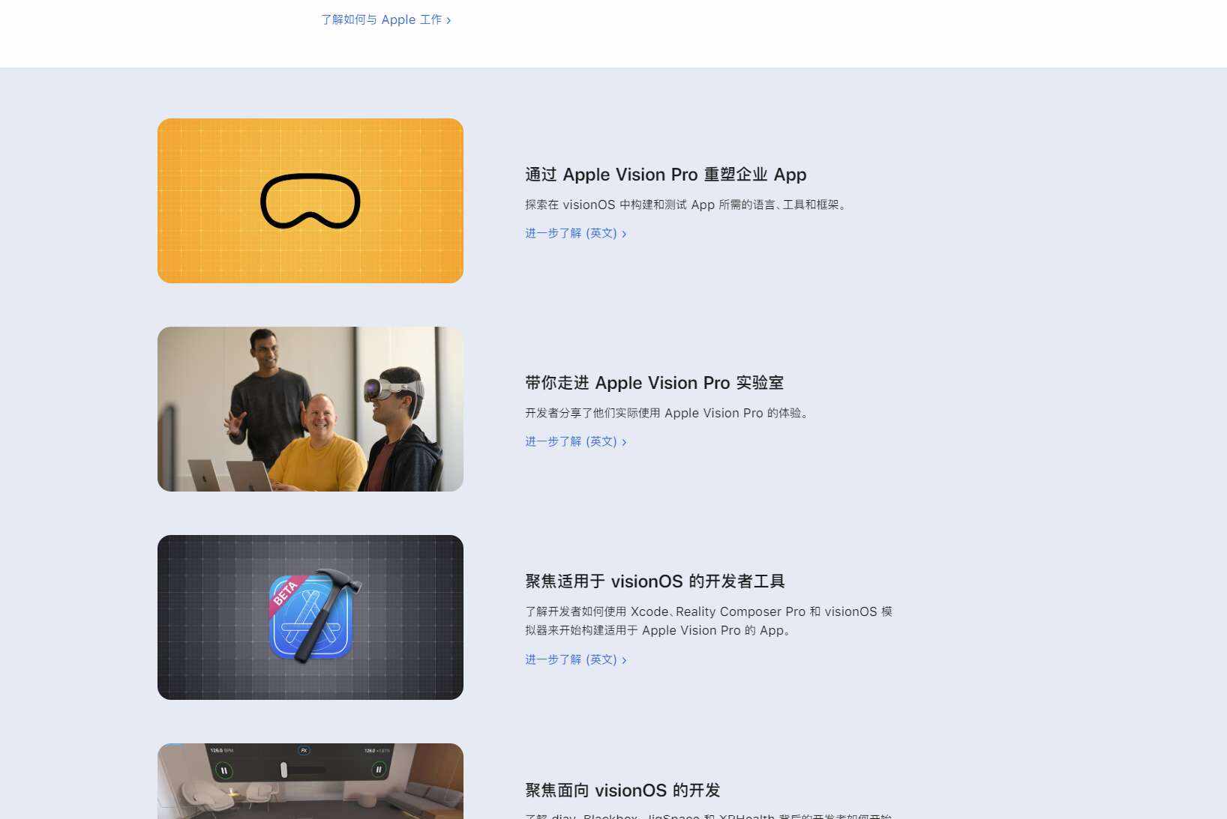Image resolution: width=1227 pixels, height=819 pixels.
Task: Click heading 聚焦面向 visionOS 的开发
Action: click(x=622, y=791)
